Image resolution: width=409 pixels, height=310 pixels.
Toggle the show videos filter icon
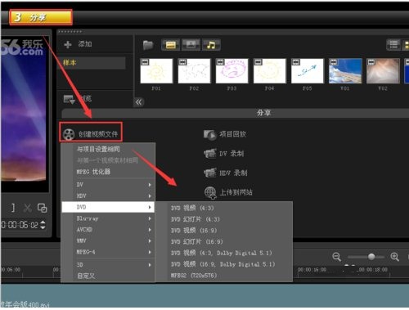171,45
